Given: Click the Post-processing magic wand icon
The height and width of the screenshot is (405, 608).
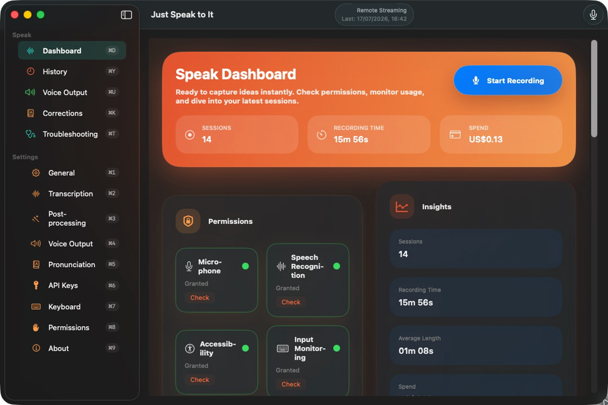Looking at the screenshot, I should [36, 219].
